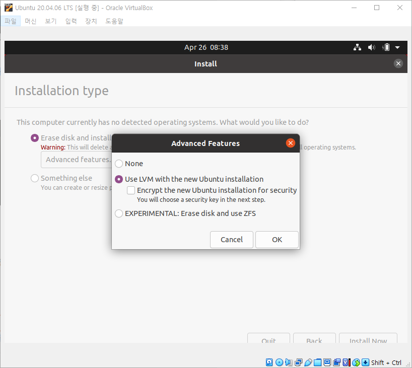
Task: Click the audio status icon in VirtualBox bar
Action: click(289, 362)
